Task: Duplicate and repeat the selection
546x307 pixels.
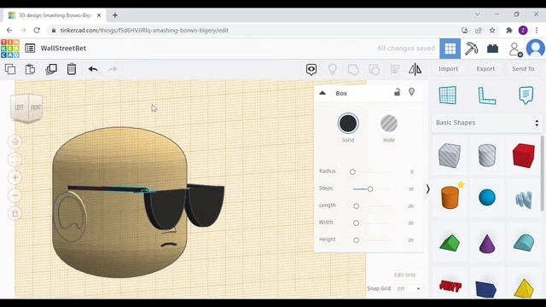Action: coord(51,69)
